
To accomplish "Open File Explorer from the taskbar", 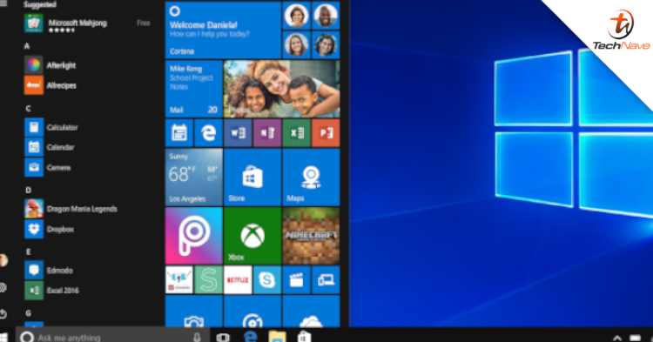I will tap(278, 337).
